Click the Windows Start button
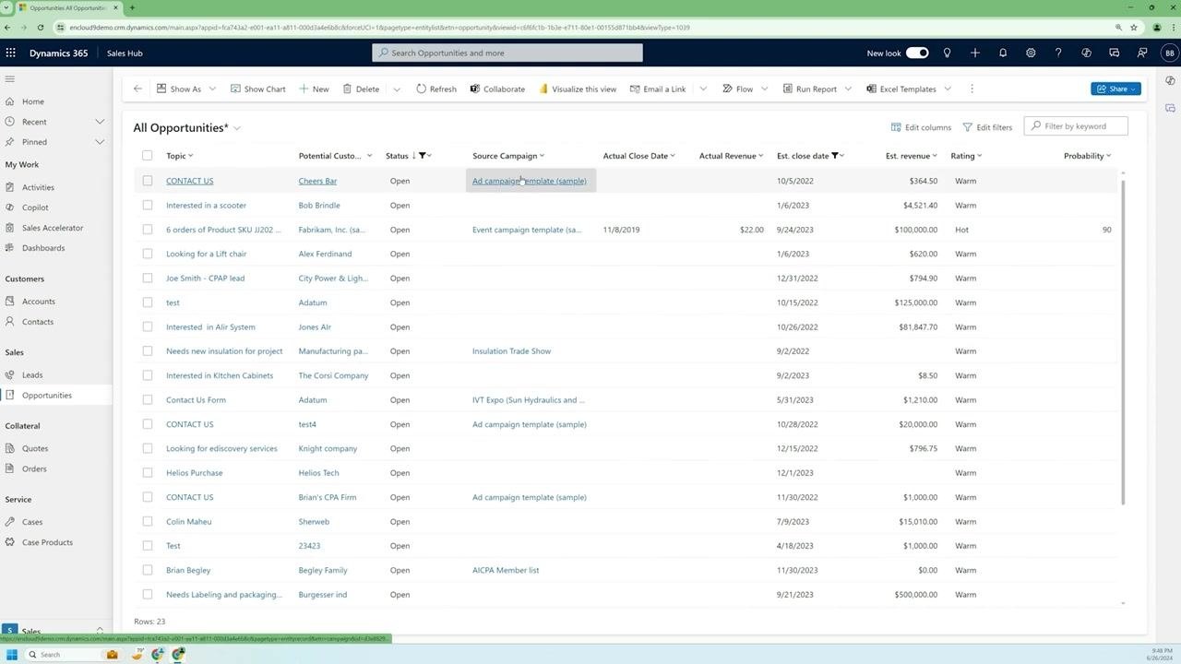The height and width of the screenshot is (664, 1181). point(12,655)
